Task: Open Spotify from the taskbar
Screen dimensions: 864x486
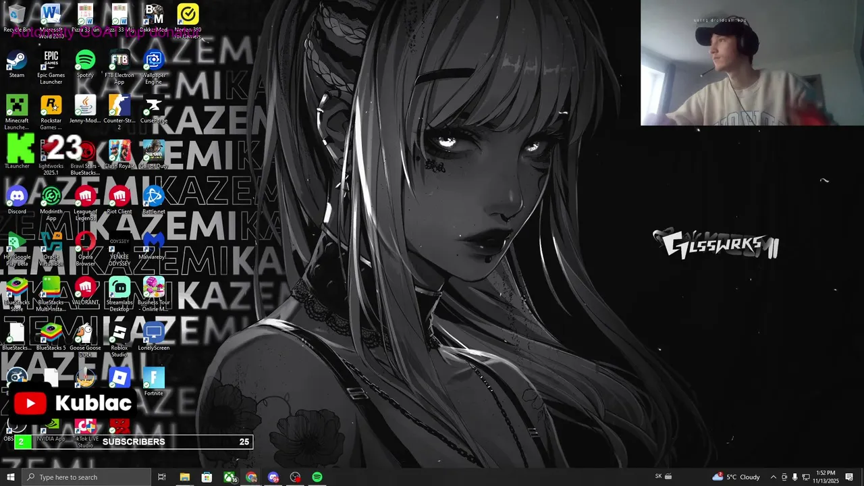Action: coord(317,477)
